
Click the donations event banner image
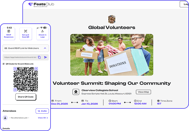coord(111,55)
